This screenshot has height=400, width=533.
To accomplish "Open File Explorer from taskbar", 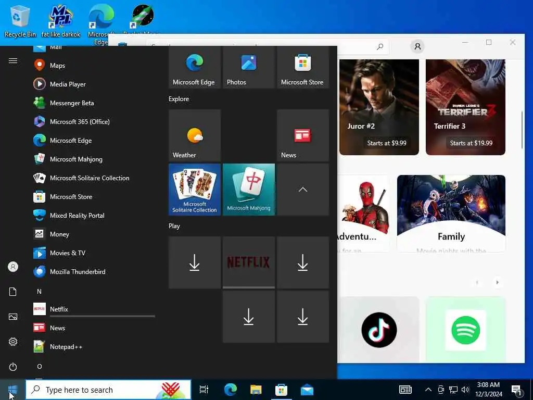I will tap(256, 390).
